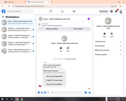Click the More options button
Viewport: 126px width, 101px height.
click(x=78, y=29)
